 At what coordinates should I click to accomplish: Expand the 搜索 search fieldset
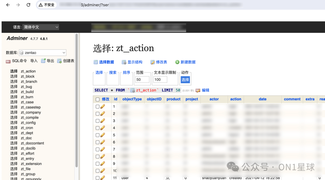113,73
